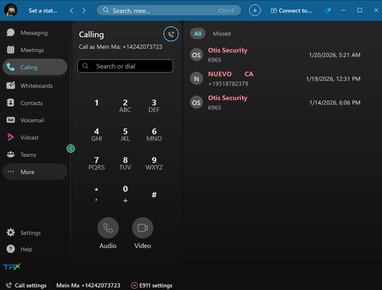Screen dimensions: 382x290
Task: Tap keypad key 6 MNO
Action: coord(154,134)
